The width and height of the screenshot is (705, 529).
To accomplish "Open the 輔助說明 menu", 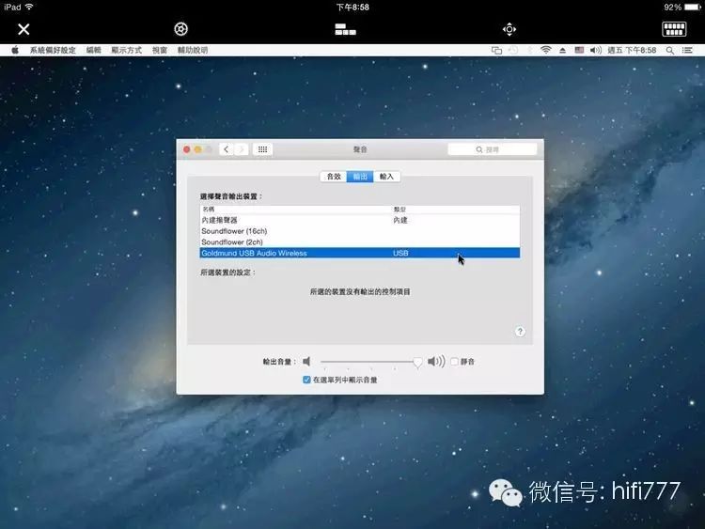I will [193, 50].
